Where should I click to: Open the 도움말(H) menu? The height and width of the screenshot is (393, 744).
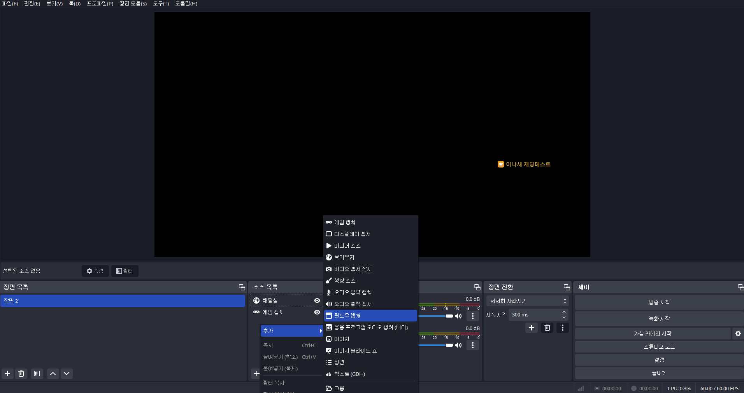[x=186, y=4]
